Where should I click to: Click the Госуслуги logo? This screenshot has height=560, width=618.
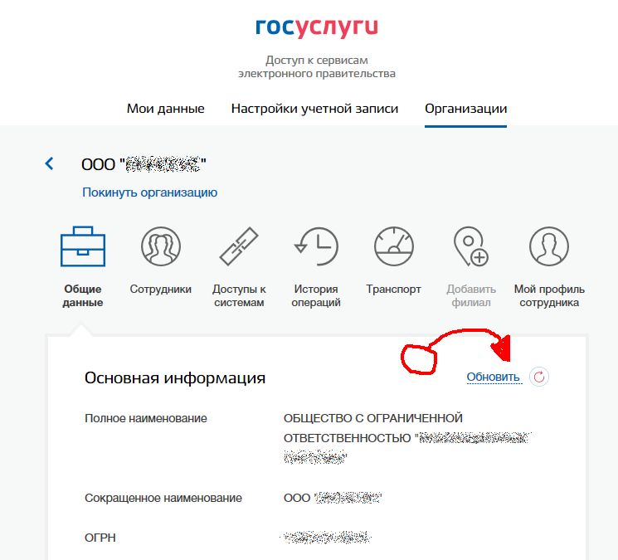(x=317, y=27)
